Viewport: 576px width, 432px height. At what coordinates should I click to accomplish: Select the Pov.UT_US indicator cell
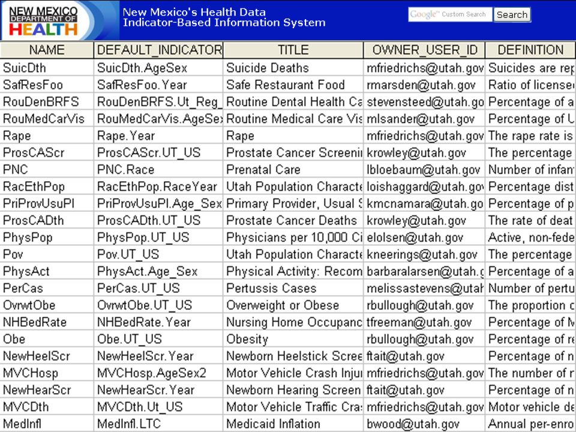pyautogui.click(x=158, y=254)
